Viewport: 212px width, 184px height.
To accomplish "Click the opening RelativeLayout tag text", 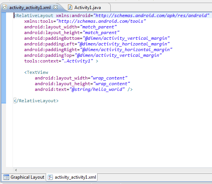I will click(34, 16).
